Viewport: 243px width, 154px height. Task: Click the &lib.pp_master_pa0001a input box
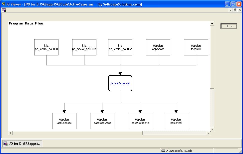tap(84, 47)
